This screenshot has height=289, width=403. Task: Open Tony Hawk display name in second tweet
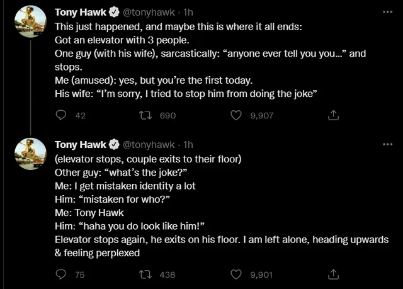click(x=80, y=144)
